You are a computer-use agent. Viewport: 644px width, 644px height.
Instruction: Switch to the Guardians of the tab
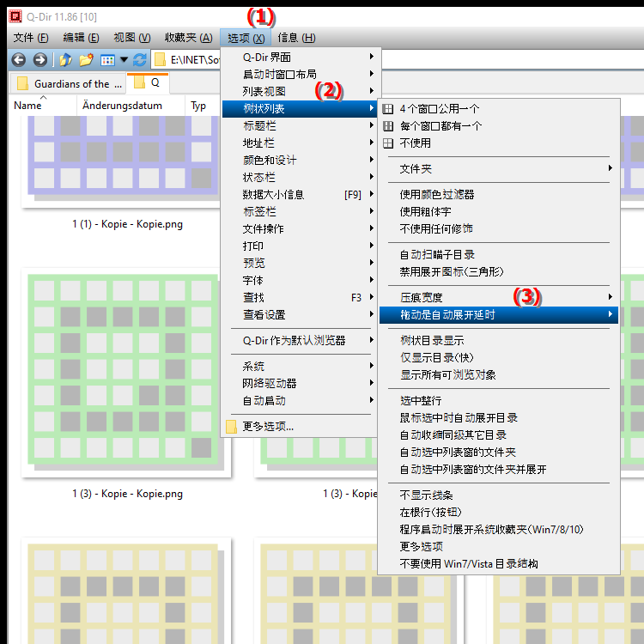tap(70, 83)
